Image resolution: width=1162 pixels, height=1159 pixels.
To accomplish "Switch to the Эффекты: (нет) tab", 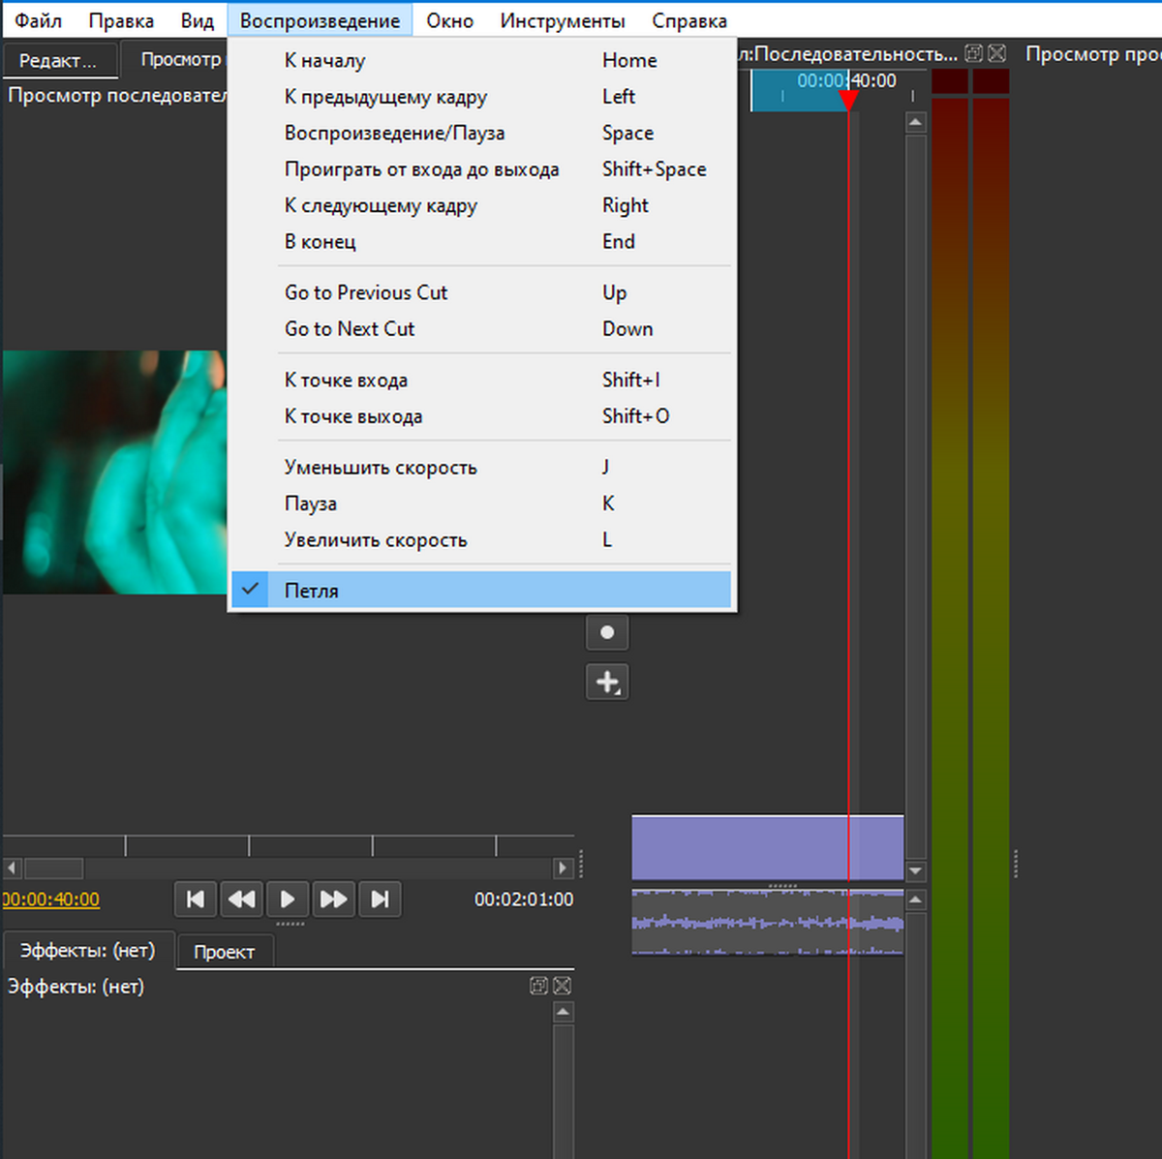I will pyautogui.click(x=88, y=951).
